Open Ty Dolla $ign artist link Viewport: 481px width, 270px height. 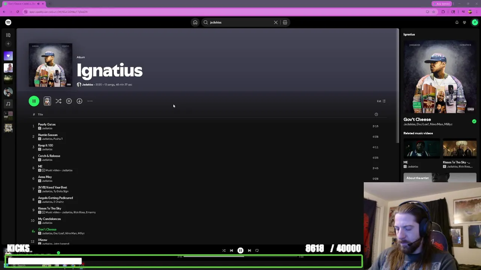[61, 191]
